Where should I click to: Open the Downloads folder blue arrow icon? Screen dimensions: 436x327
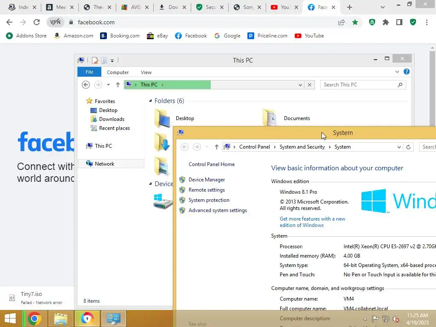(162, 142)
